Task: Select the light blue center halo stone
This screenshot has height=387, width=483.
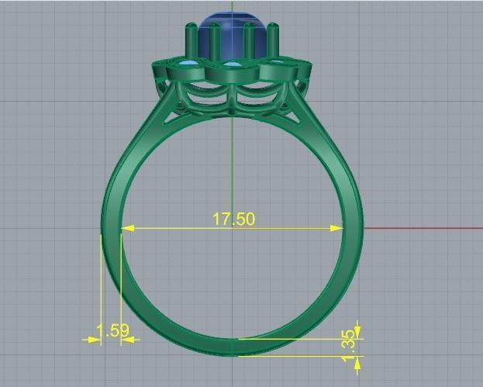Action: tap(231, 64)
